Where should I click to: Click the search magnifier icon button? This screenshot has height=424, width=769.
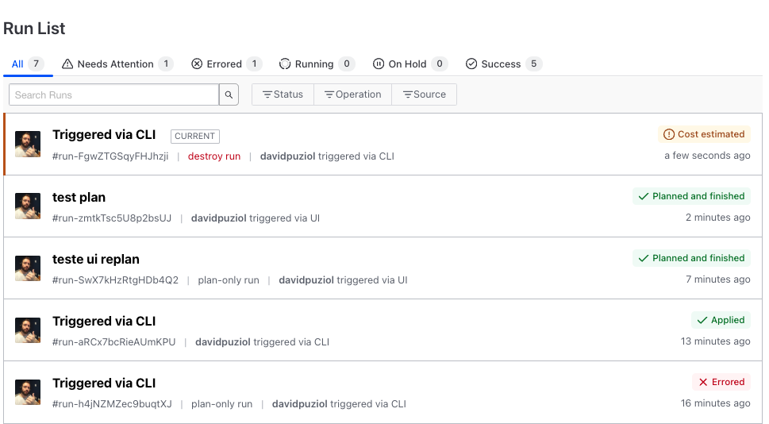pos(229,95)
